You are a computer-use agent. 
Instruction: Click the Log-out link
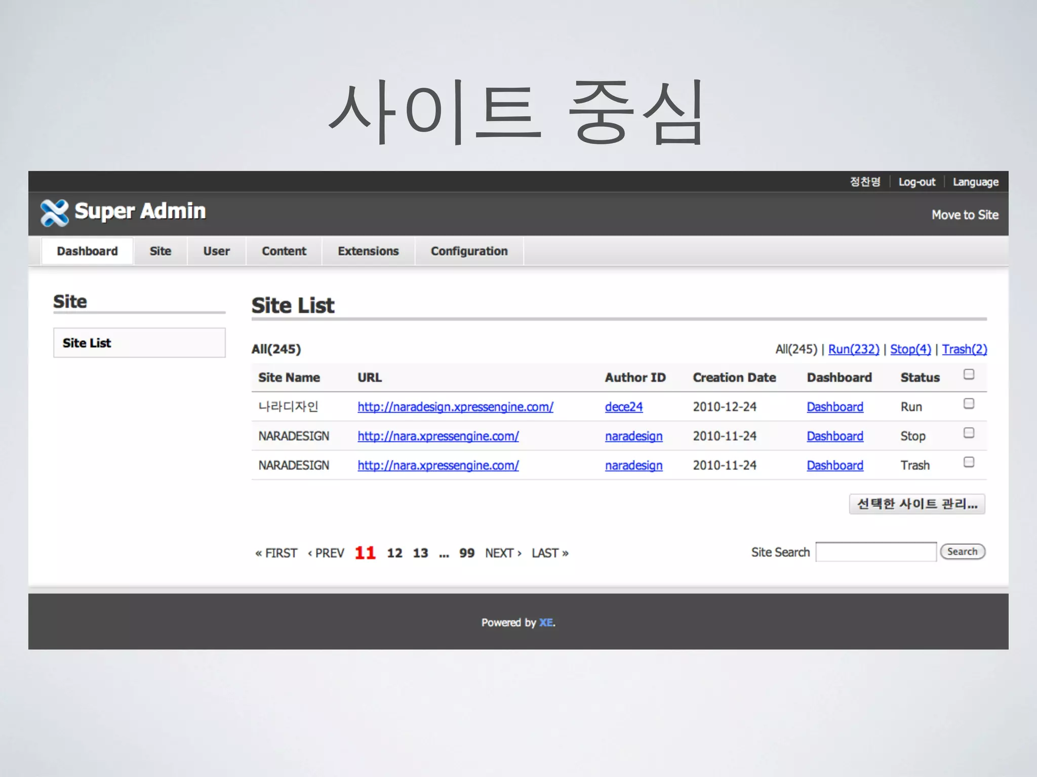[916, 182]
